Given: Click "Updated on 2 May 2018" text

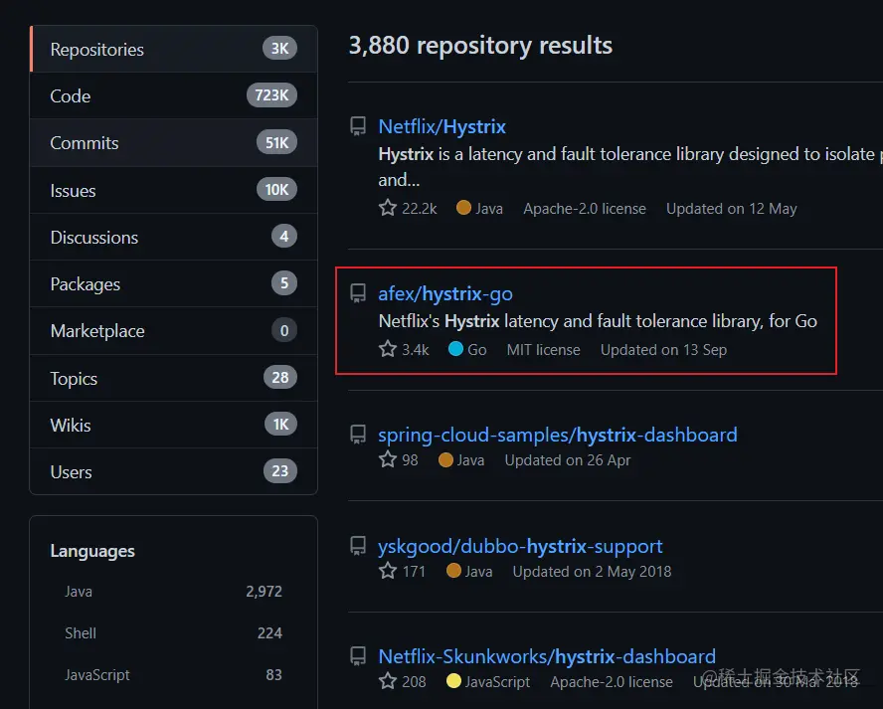Looking at the screenshot, I should pyautogui.click(x=592, y=572).
